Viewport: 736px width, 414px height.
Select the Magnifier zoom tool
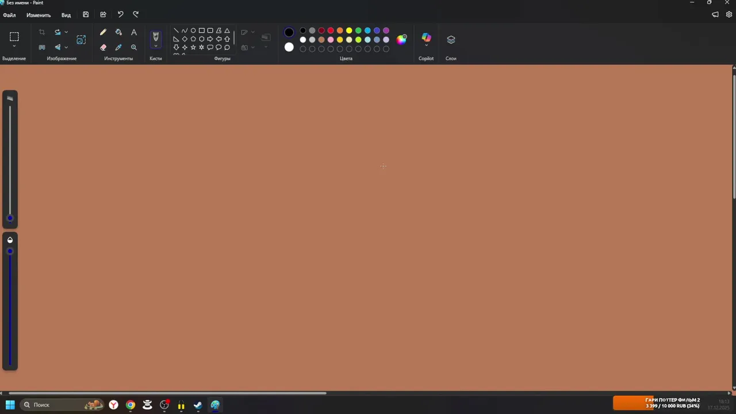click(134, 48)
